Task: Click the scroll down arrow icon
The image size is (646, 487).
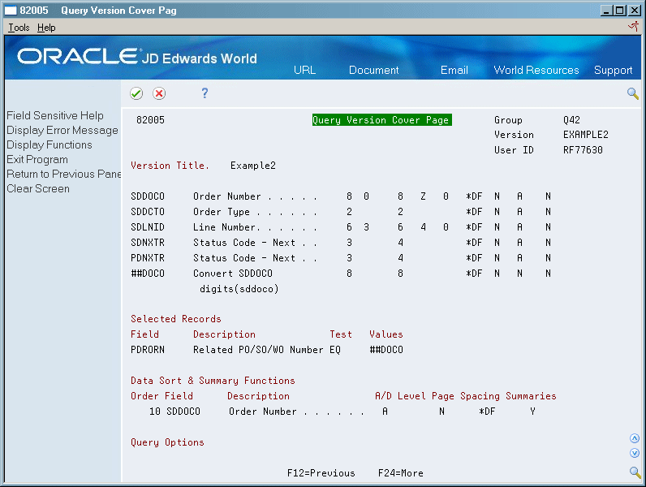Action: [635, 453]
